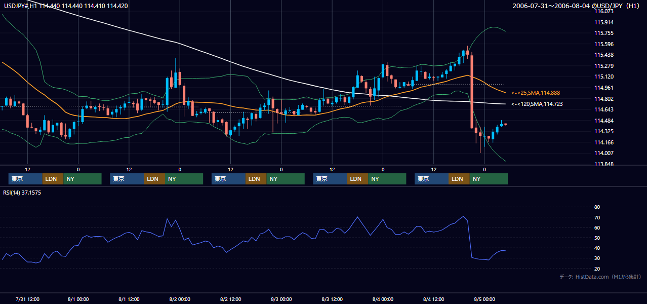Click the 114.007 price axis label
647x304 pixels.
click(604, 153)
